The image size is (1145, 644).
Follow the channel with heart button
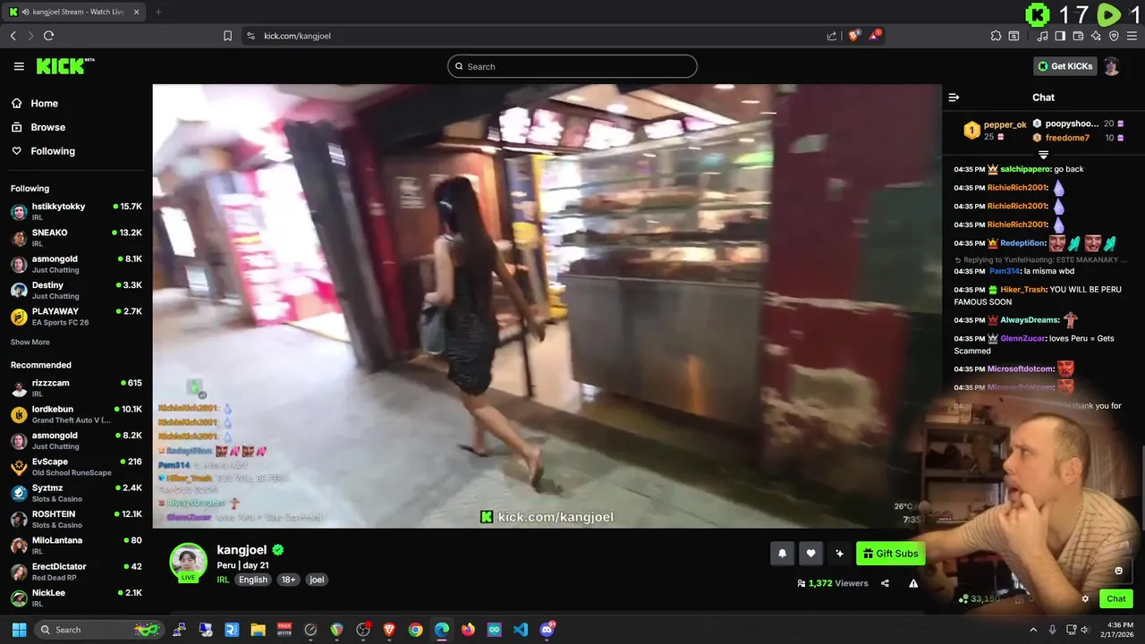[x=810, y=554]
